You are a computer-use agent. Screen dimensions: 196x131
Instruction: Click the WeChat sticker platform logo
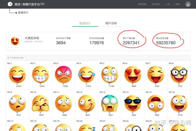10,4
